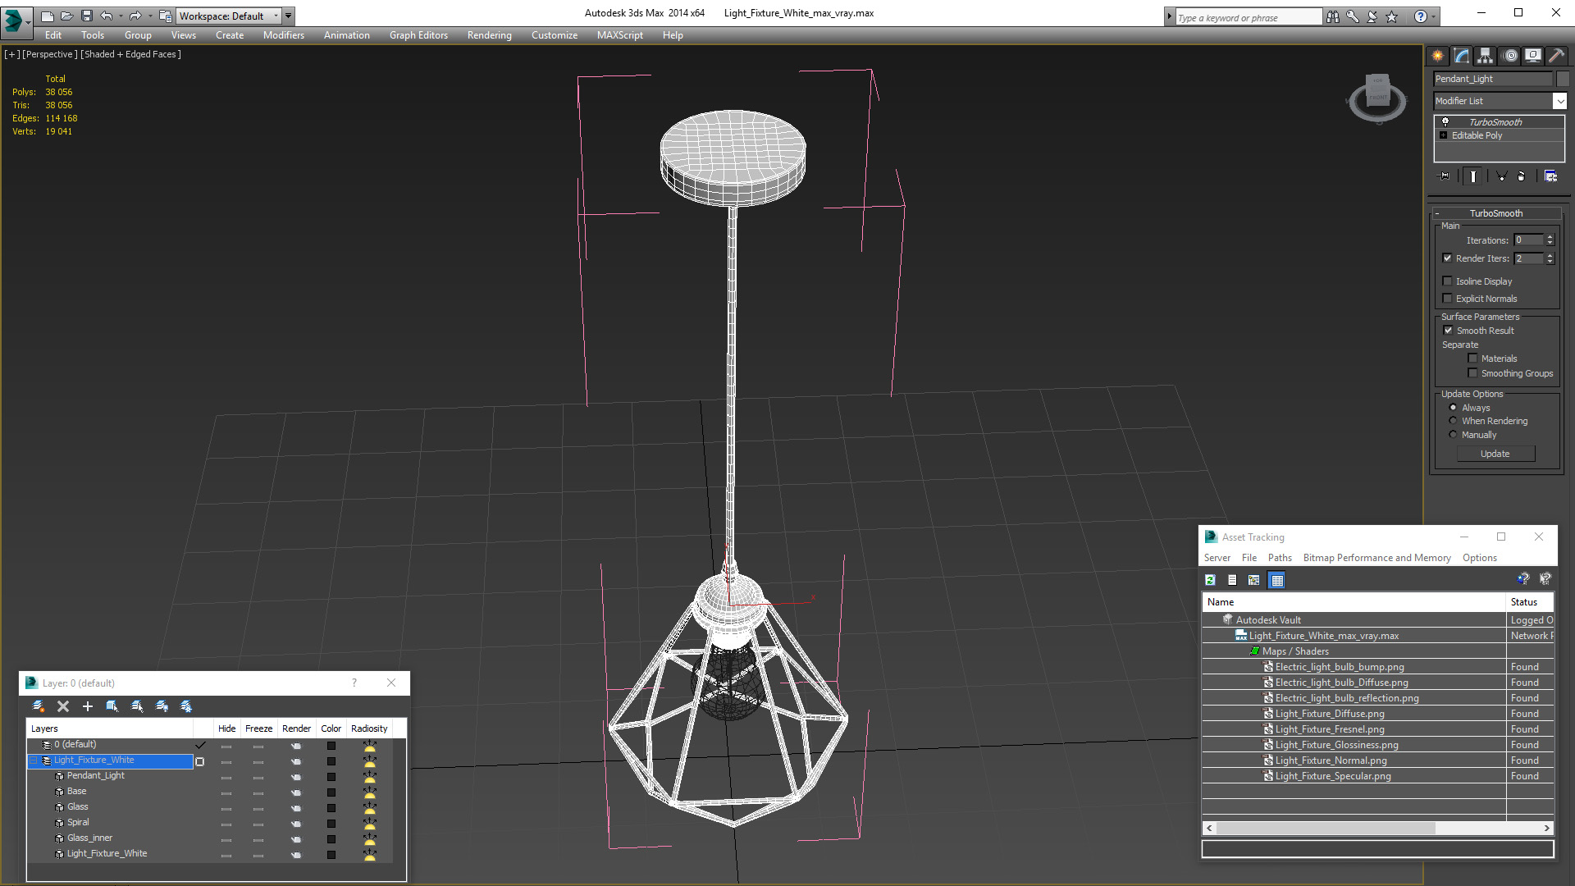Enable Separate by Materials checkbox

[1473, 358]
